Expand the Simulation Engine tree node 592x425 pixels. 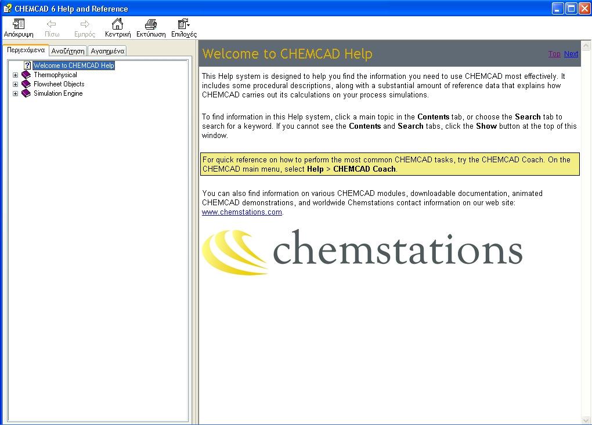[x=15, y=93]
